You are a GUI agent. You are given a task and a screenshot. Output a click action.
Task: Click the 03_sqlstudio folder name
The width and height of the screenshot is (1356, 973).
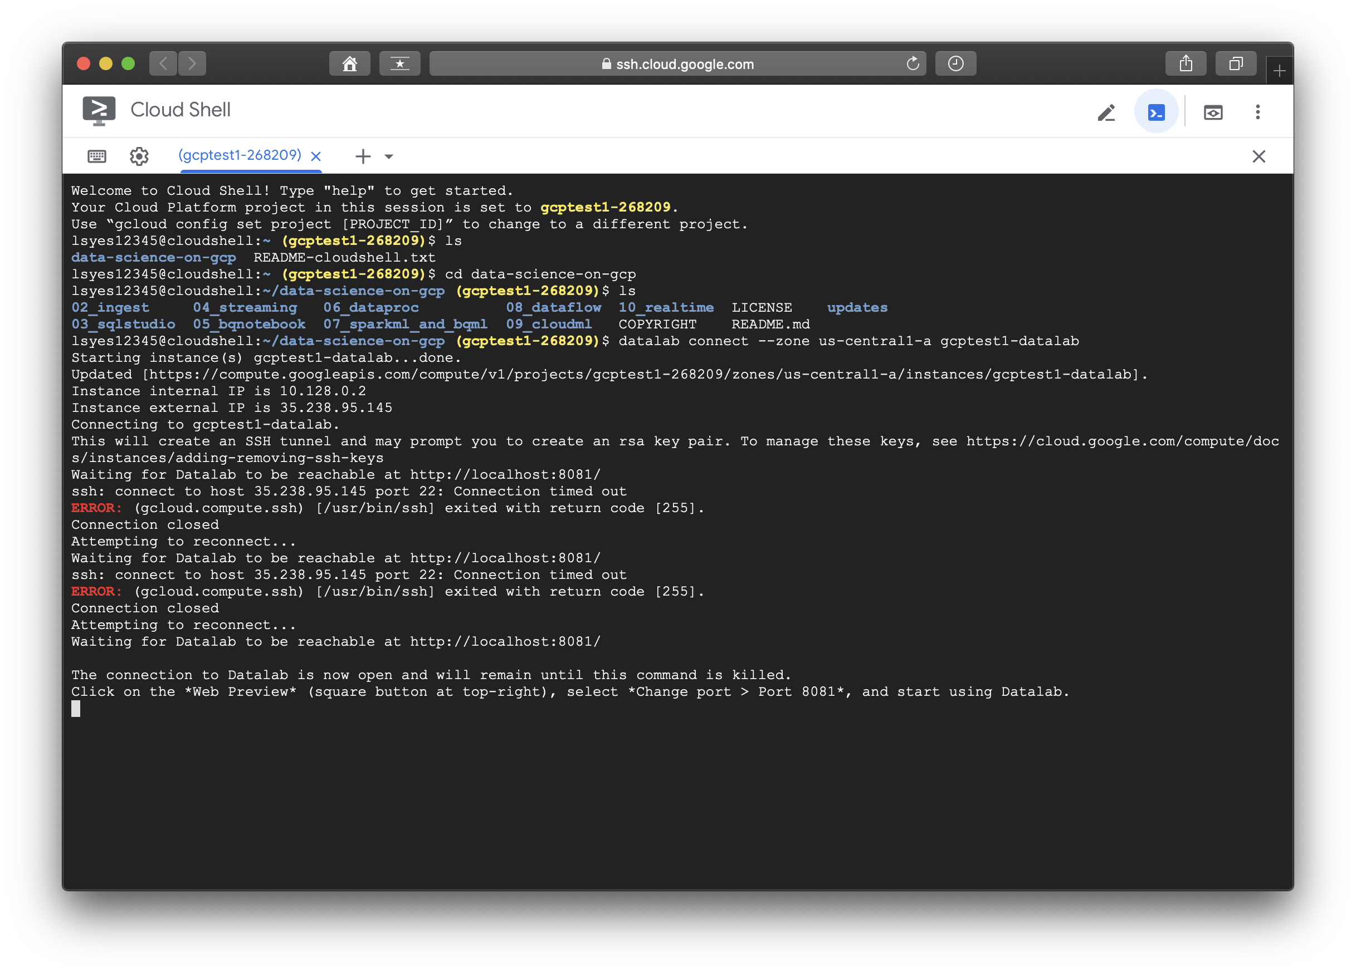124,325
